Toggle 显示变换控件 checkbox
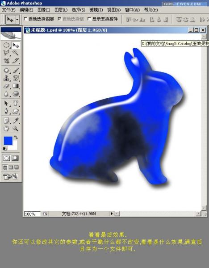 pos(89,19)
